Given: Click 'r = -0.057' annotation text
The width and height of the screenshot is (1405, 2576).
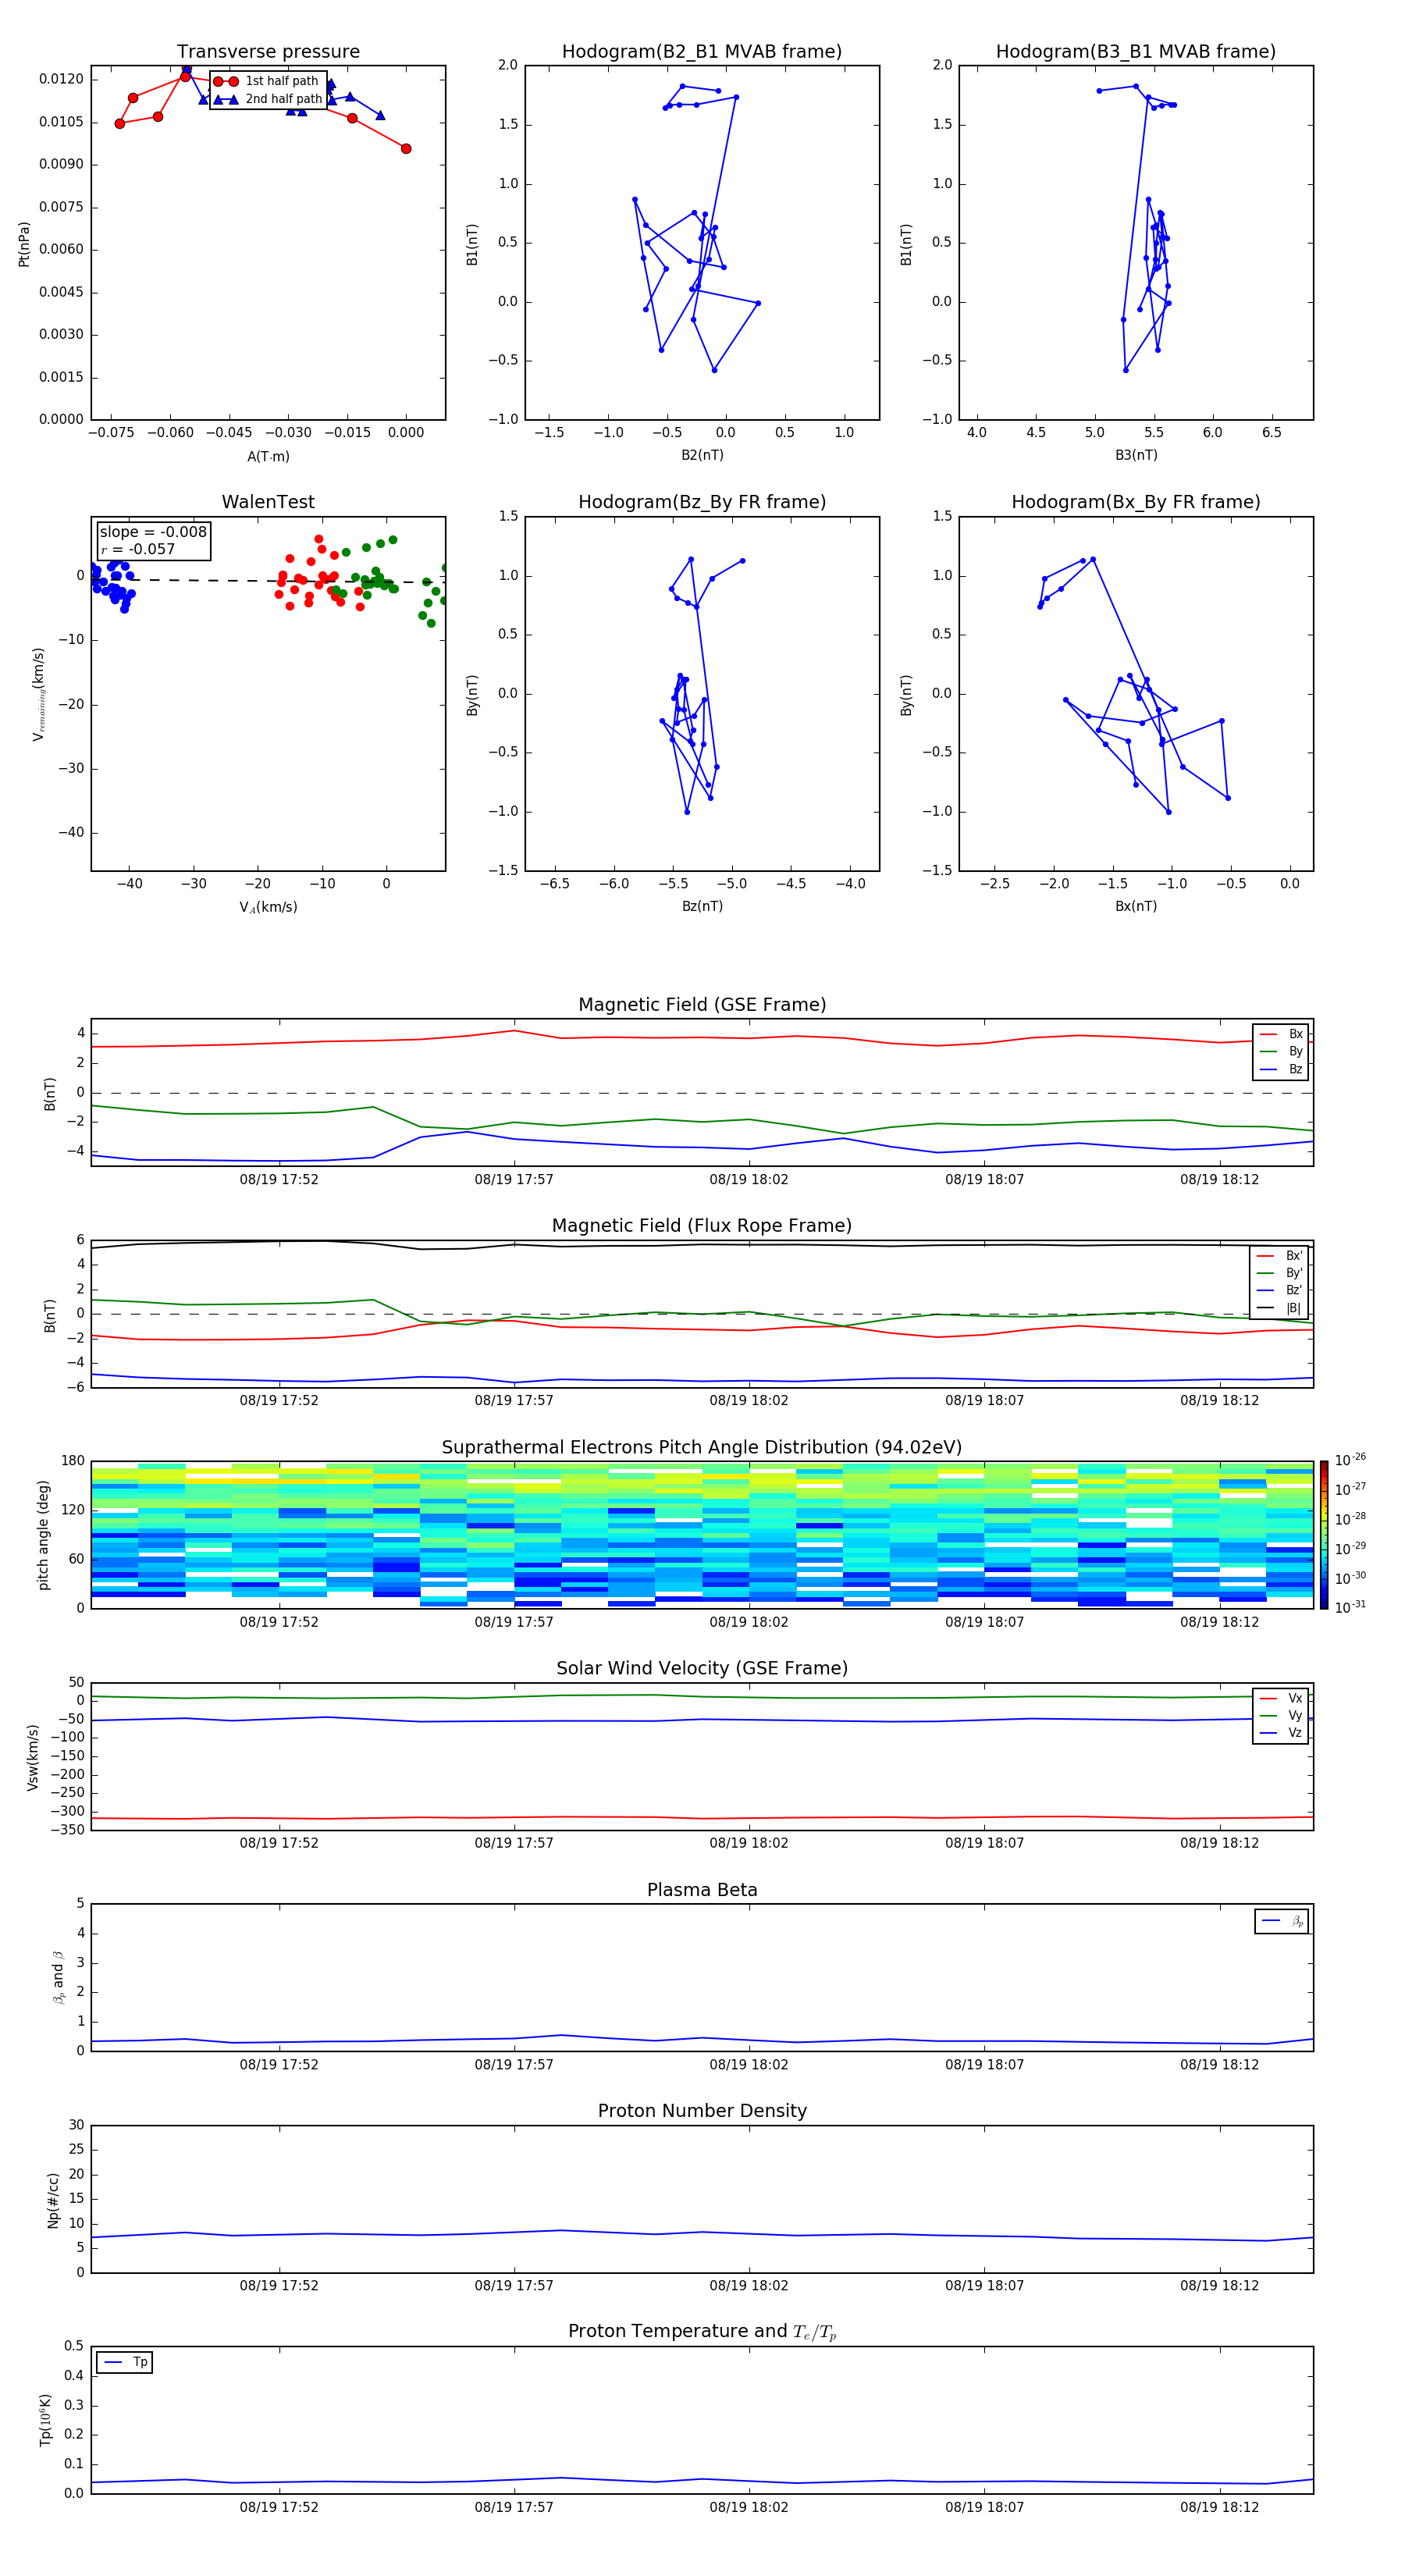Looking at the screenshot, I should [x=138, y=549].
